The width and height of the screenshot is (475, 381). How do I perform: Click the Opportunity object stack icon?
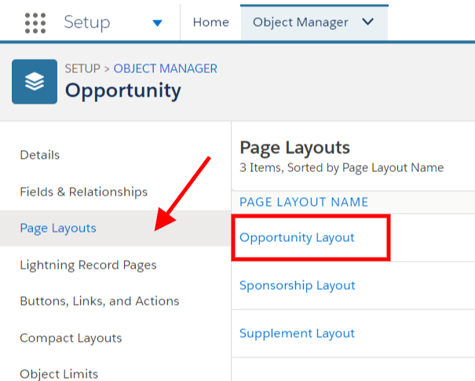35,82
